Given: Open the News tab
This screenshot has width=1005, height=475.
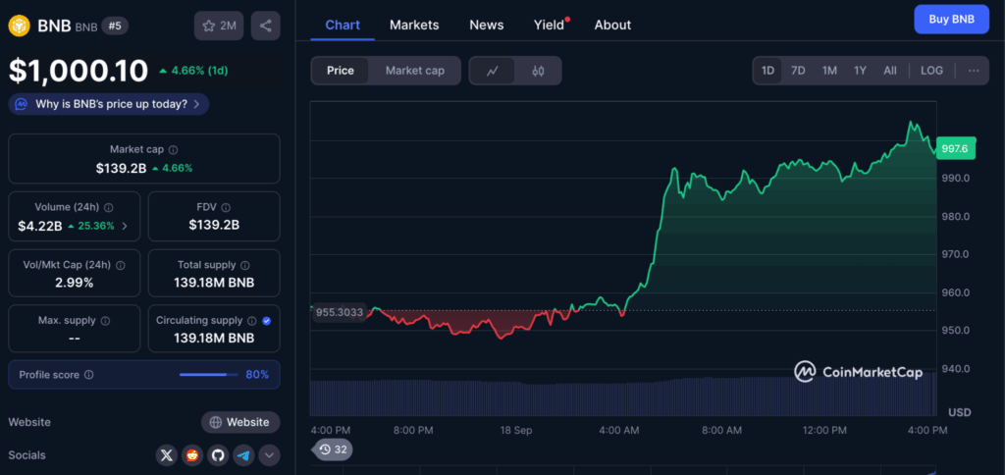Looking at the screenshot, I should 486,25.
